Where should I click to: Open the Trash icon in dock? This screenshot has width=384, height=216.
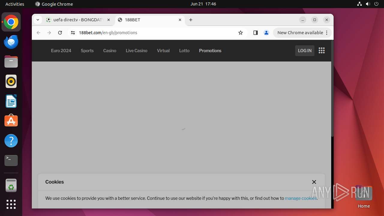click(x=11, y=185)
